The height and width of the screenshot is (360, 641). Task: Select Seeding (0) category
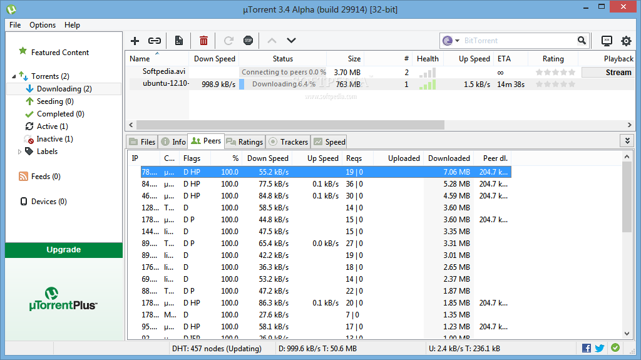55,101
